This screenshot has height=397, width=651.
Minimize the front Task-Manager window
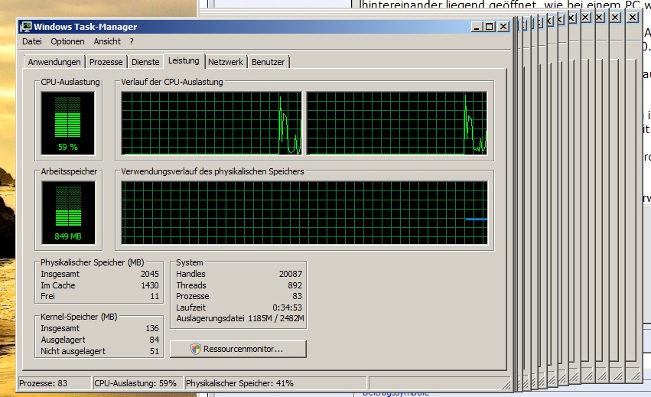pos(477,27)
